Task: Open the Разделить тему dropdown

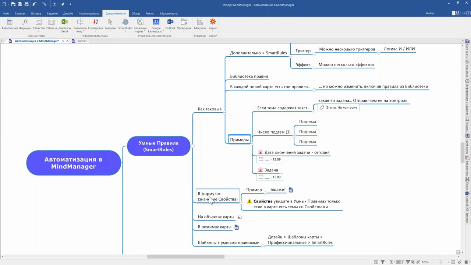Action: pos(80,26)
